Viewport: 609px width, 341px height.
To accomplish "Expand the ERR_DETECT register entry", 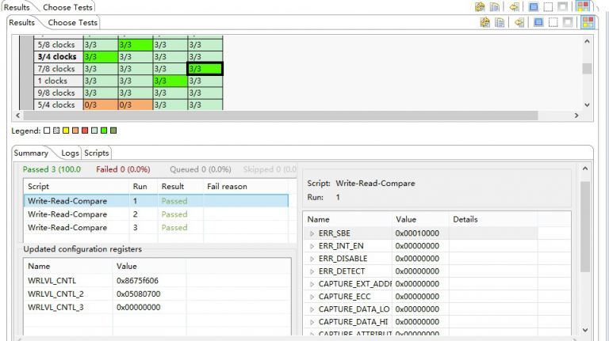I will (x=312, y=271).
